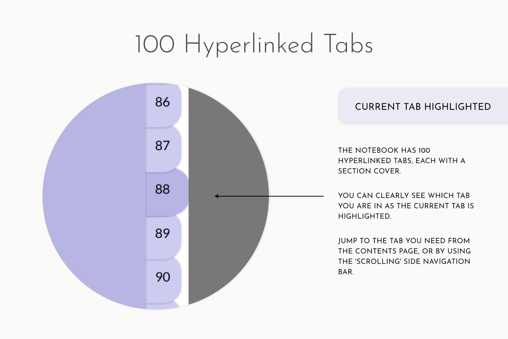Click the tail end of the arrow line
508x339 pixels.
[322, 196]
